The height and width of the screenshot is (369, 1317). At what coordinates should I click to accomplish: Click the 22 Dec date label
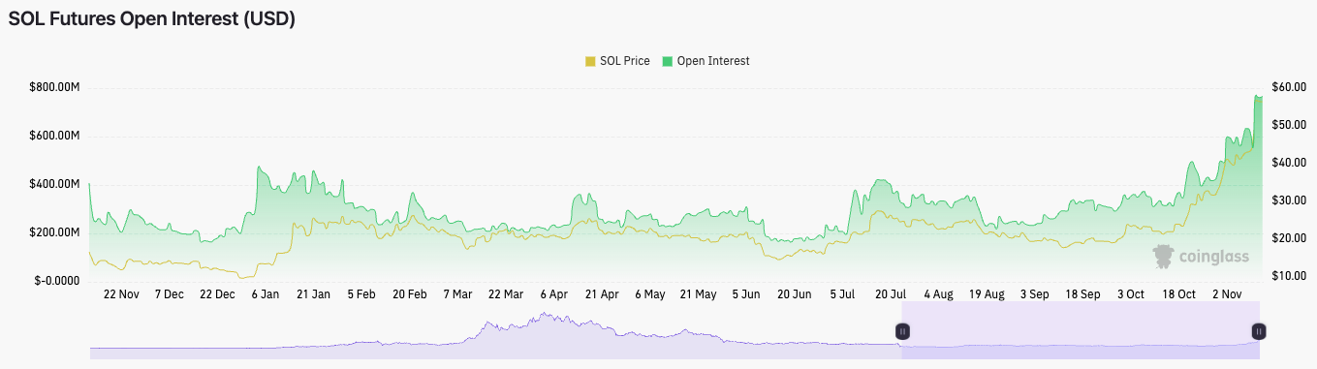click(x=217, y=293)
